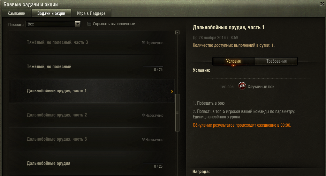Screen dimensions: 326x176
Task: Click unavailable icon for Дальнобойные орудия, часть 2
Action: point(143,115)
